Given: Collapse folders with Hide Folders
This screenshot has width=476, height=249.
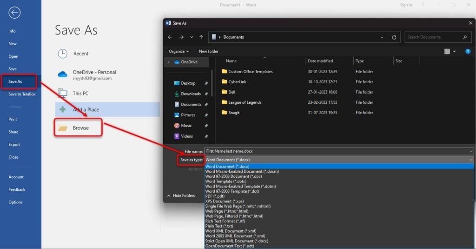Looking at the screenshot, I should pos(181,195).
